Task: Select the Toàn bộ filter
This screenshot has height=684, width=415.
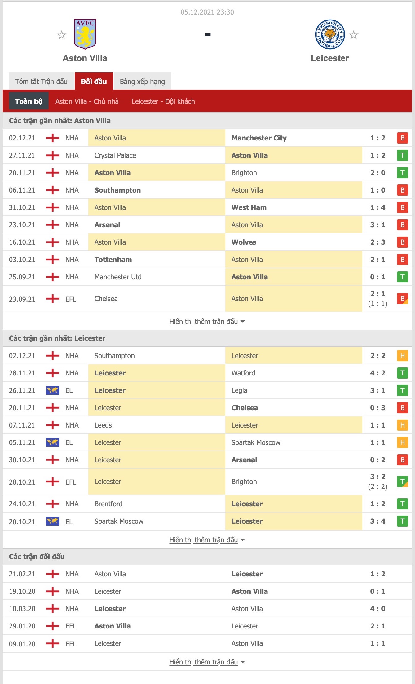Action: [29, 101]
